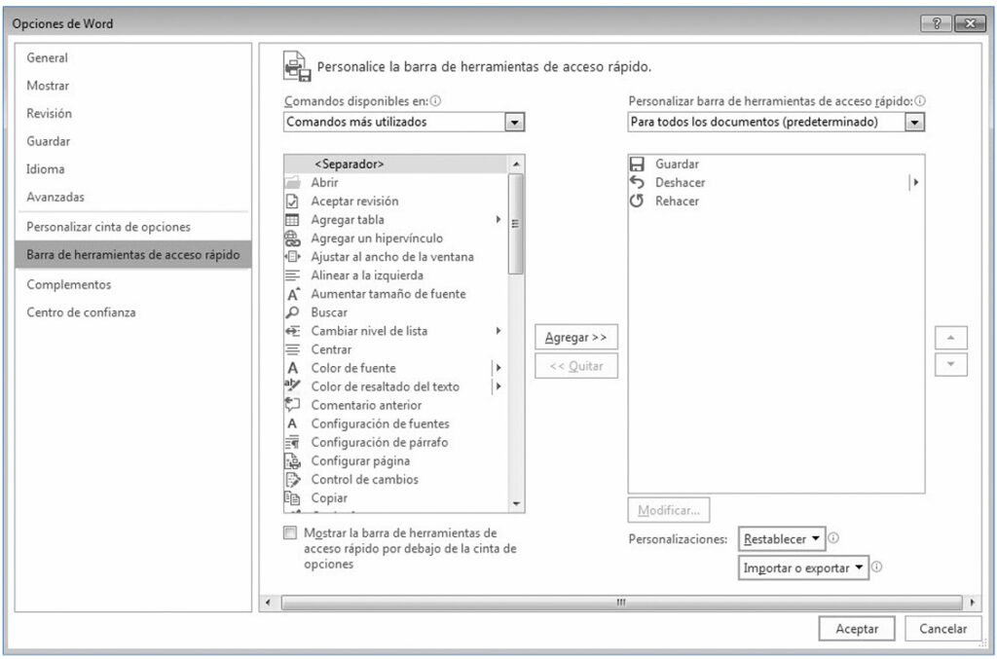
Task: Click the Configurar página icon
Action: tap(292, 460)
